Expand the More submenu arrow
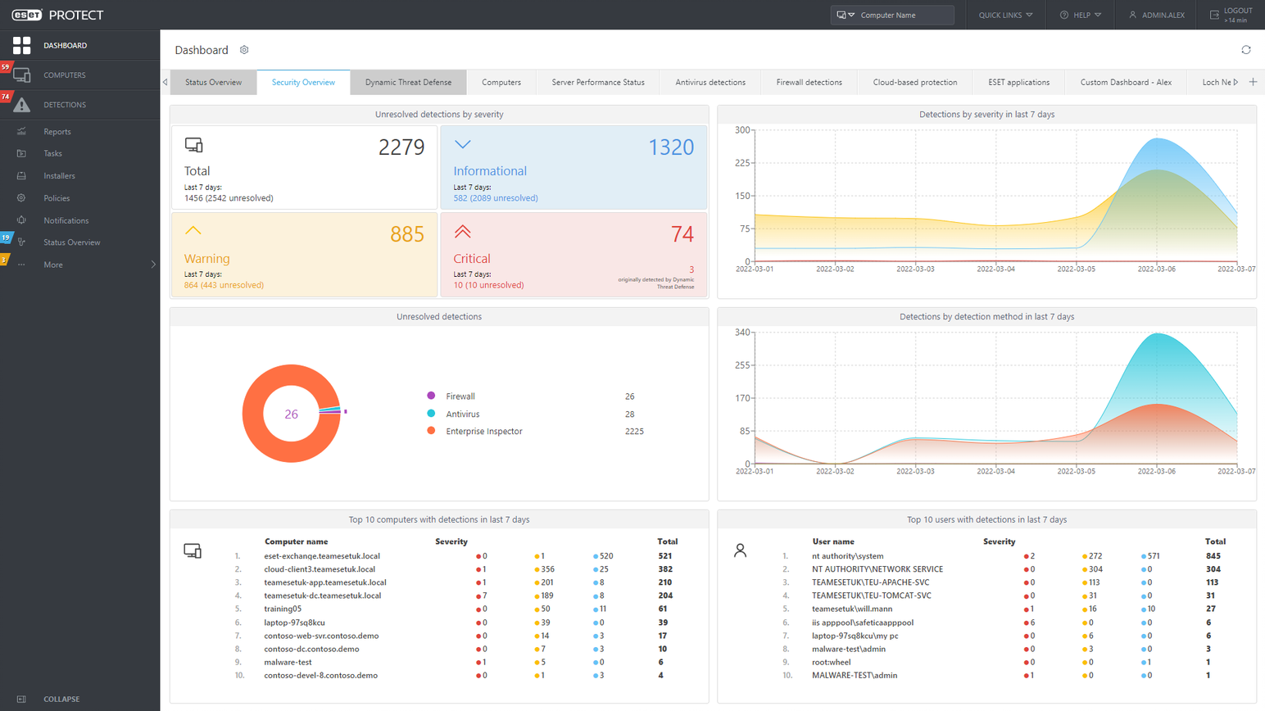This screenshot has width=1265, height=711. coord(153,265)
